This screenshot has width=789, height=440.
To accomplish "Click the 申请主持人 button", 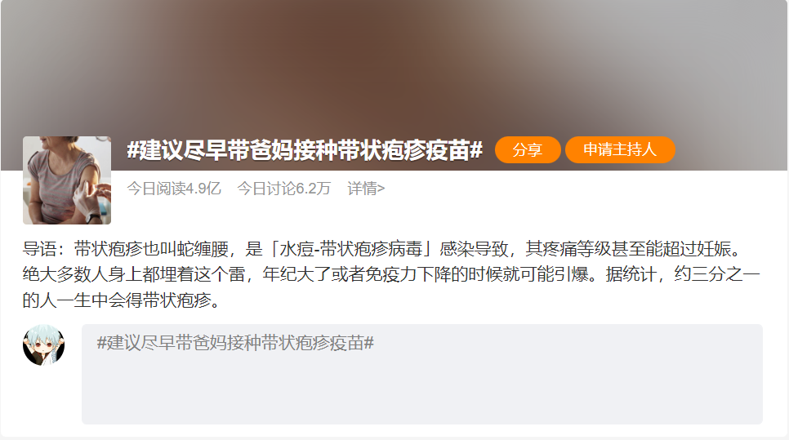I will [x=620, y=150].
